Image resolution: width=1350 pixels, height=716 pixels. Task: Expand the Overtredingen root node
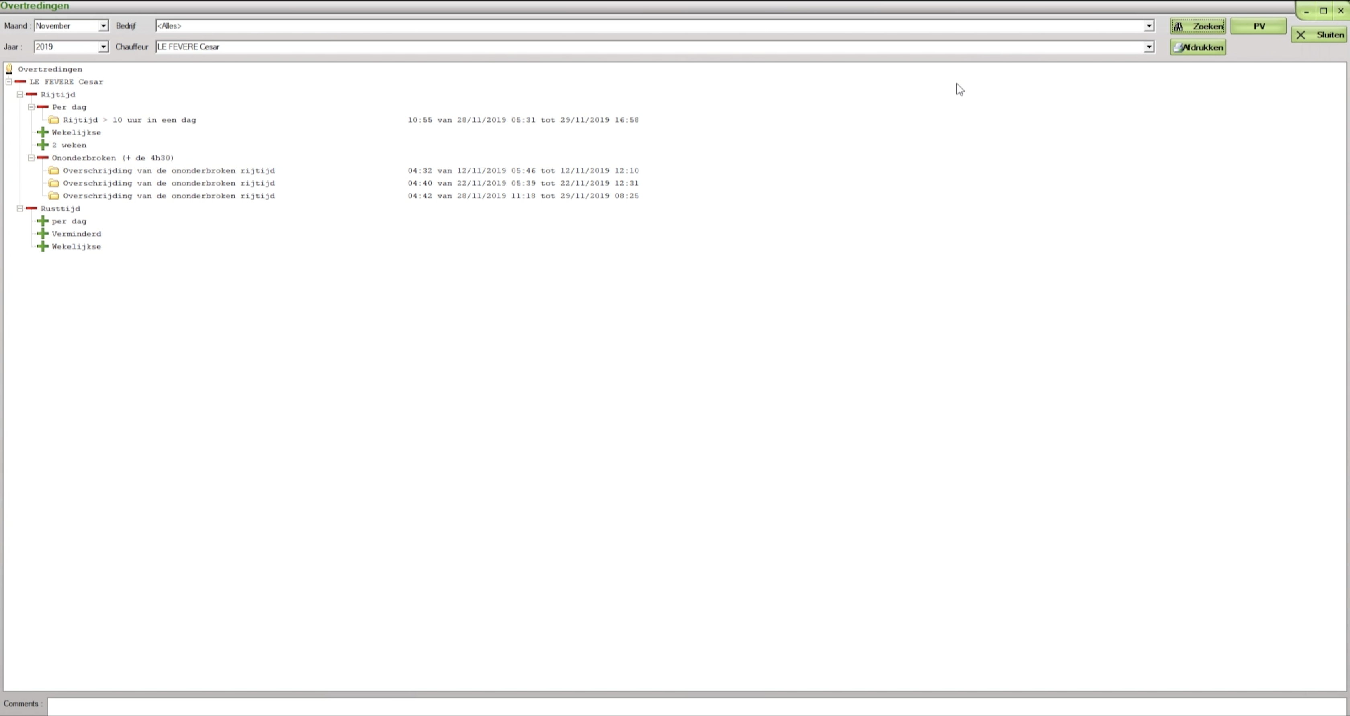point(8,69)
